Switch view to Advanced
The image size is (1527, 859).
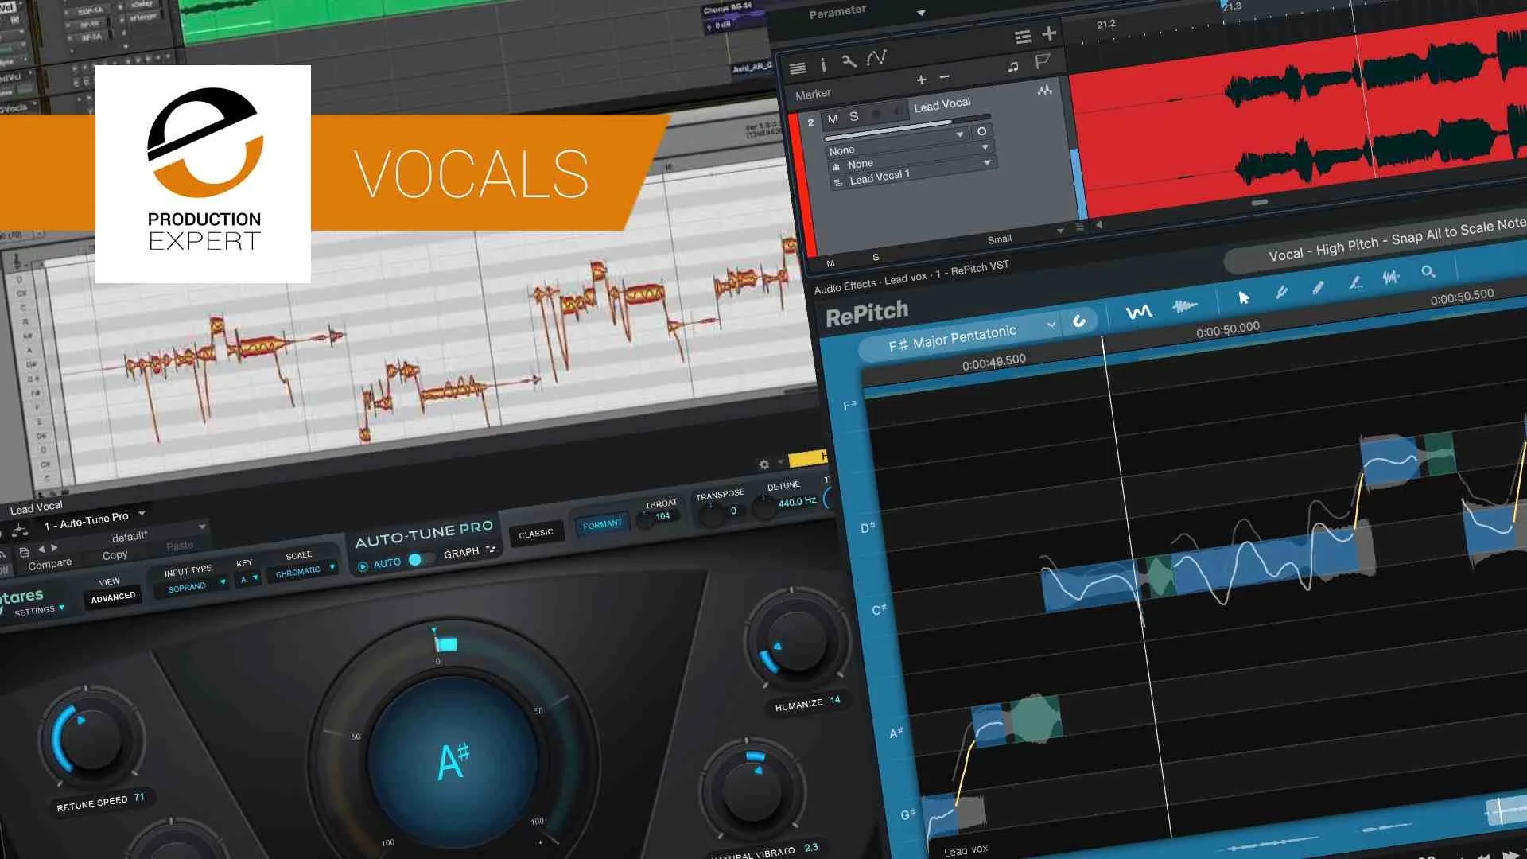[113, 598]
